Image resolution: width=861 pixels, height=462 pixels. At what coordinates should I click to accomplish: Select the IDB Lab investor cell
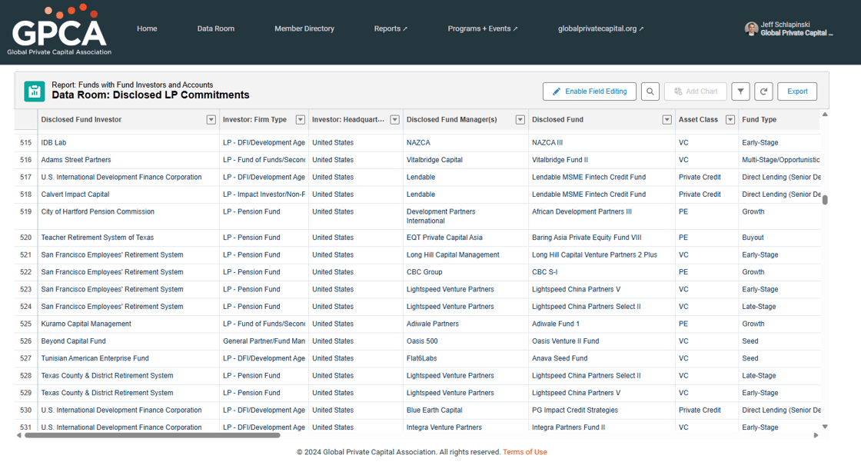(x=128, y=142)
